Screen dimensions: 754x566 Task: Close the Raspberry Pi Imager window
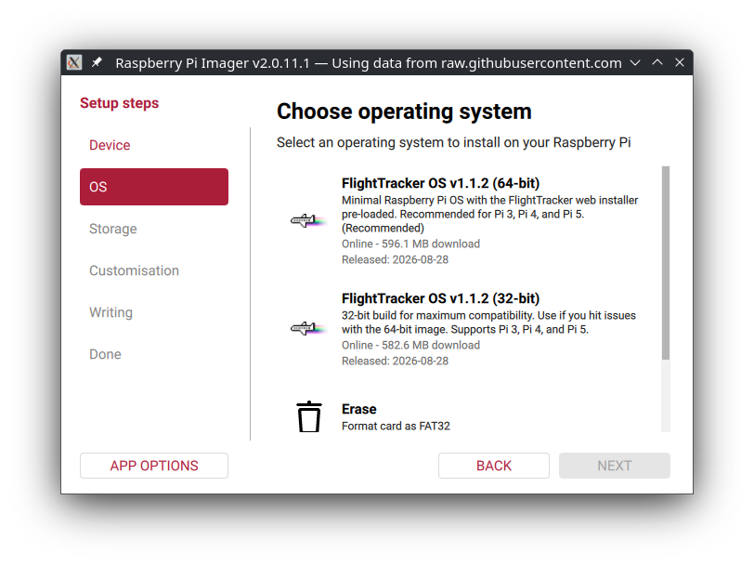tap(680, 62)
